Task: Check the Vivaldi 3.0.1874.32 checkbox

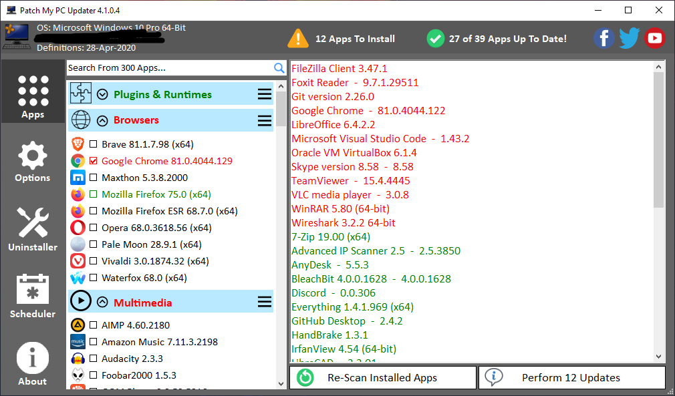Action: (93, 261)
